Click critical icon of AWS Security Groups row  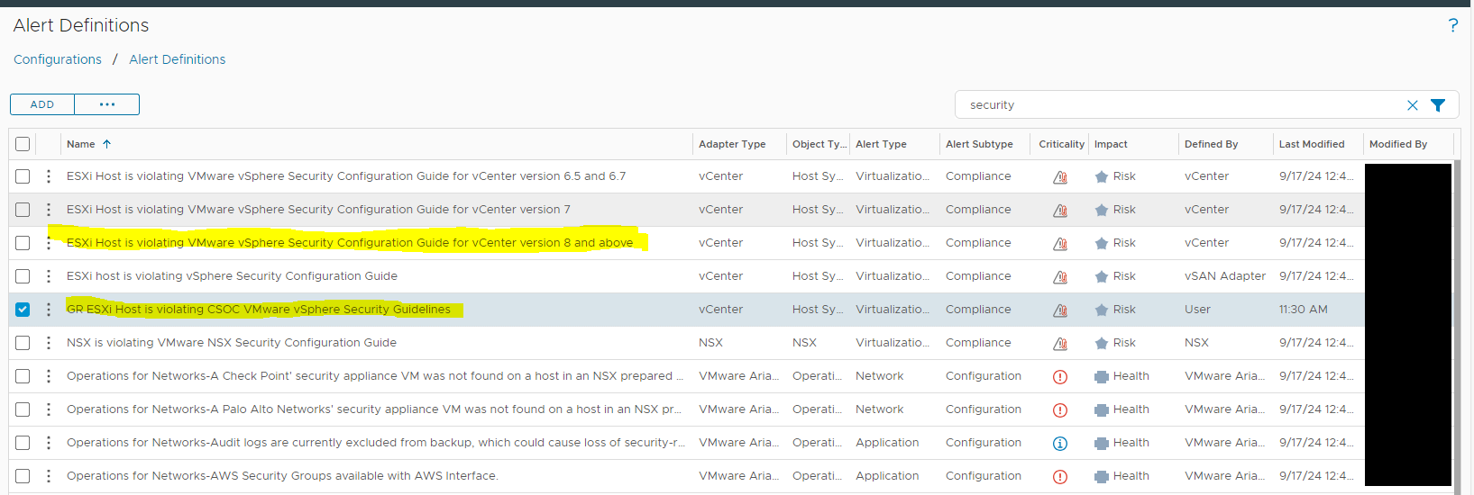[1060, 477]
